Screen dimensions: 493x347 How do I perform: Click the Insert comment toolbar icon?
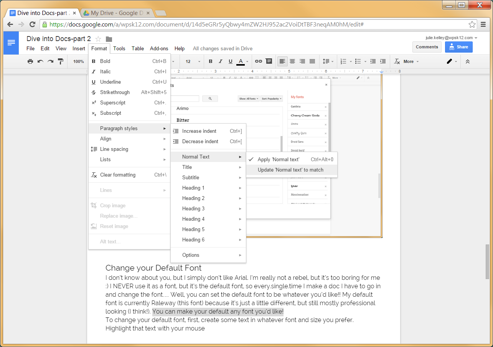tap(269, 61)
